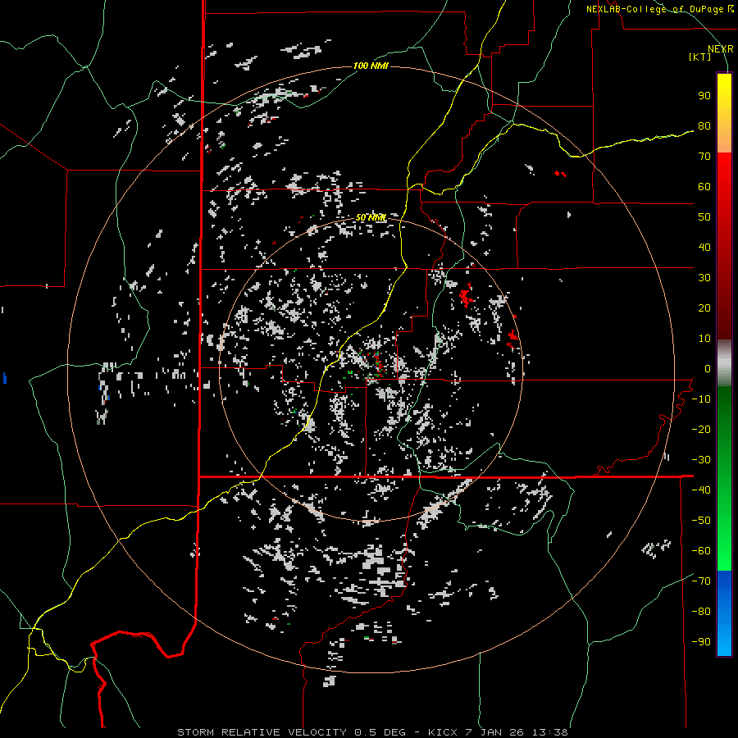Click the positive 30 scale value

pyautogui.click(x=704, y=278)
